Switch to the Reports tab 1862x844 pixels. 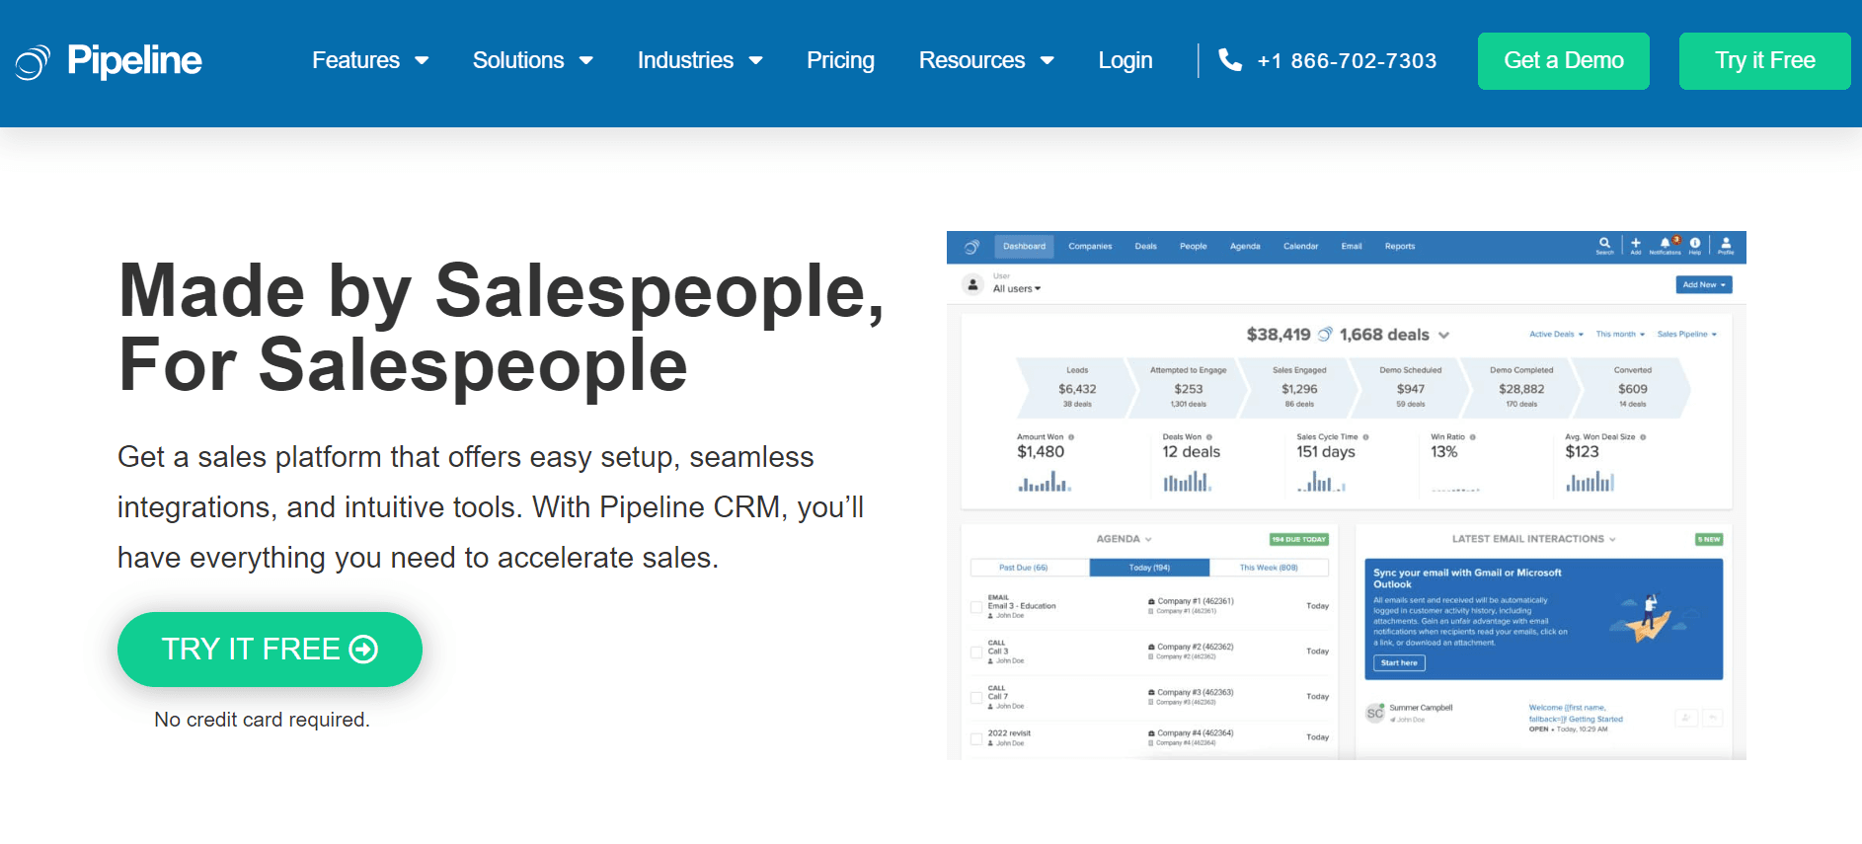pos(1400,247)
